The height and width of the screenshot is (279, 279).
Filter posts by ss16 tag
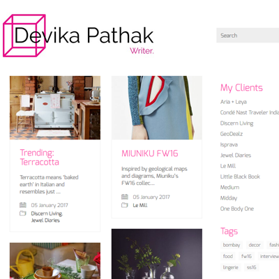coord(251,267)
